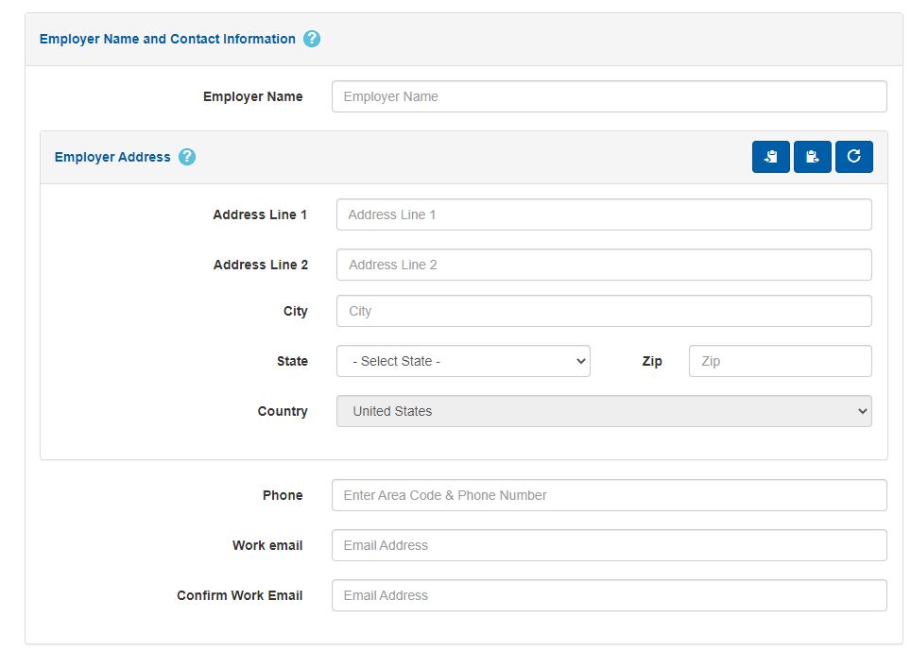Select the Address Line 2 text box
Image resolution: width=911 pixels, height=652 pixels.
604,265
